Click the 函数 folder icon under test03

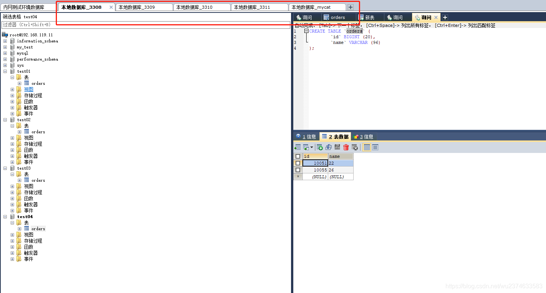19,198
